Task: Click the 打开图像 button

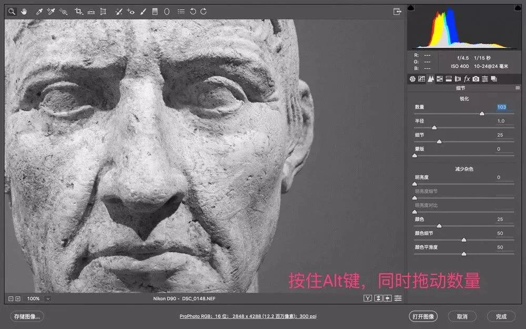Action: point(423,316)
